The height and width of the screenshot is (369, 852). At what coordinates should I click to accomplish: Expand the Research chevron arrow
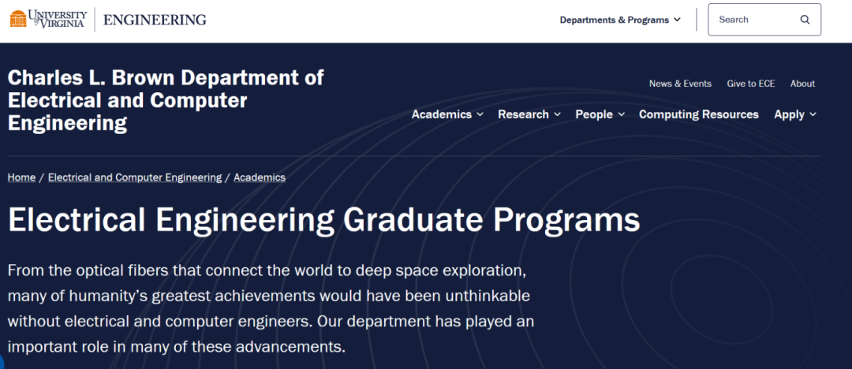pyautogui.click(x=558, y=114)
